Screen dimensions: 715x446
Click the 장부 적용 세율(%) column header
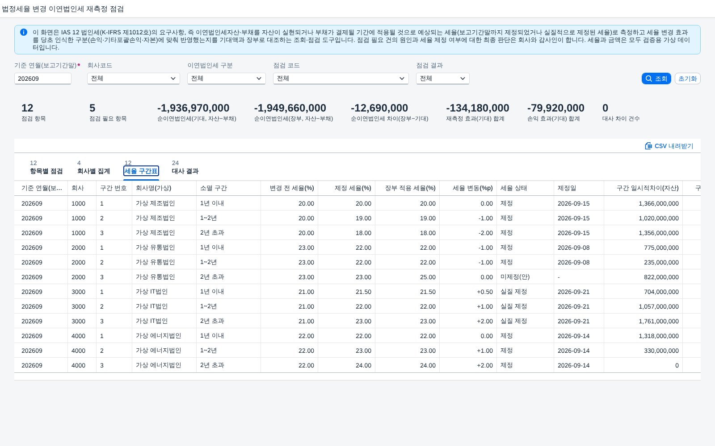(408, 188)
